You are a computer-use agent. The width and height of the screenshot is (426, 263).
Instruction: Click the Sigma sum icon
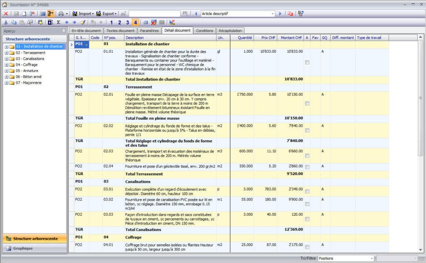click(58, 22)
